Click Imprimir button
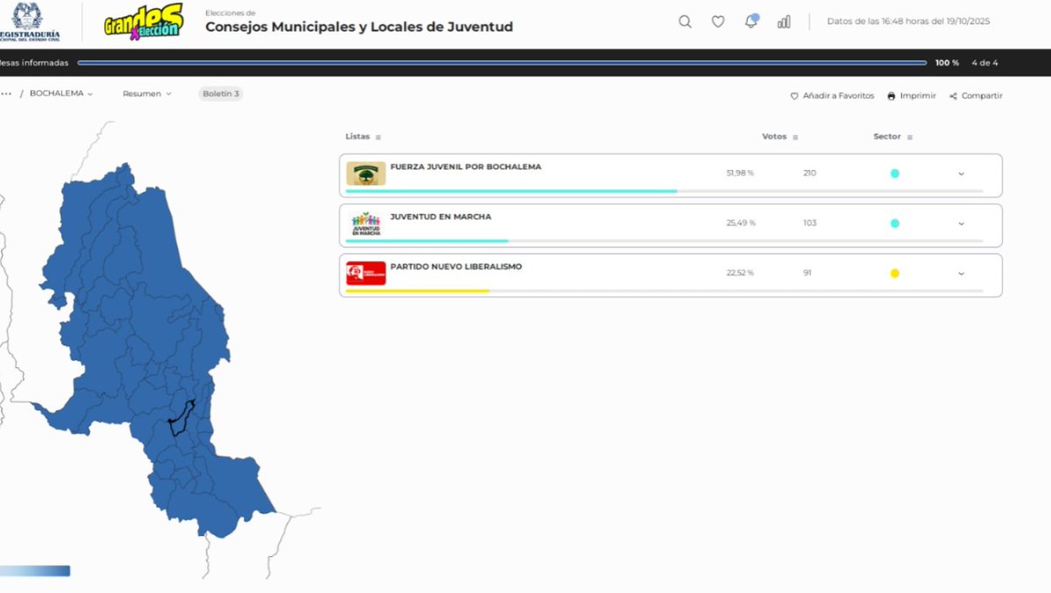The height and width of the screenshot is (593, 1051). click(x=911, y=96)
